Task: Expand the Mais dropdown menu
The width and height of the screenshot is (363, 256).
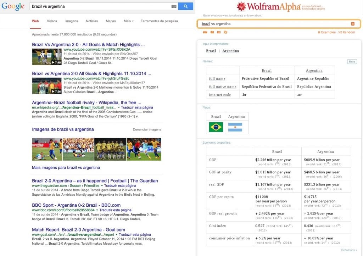Action: click(x=128, y=21)
